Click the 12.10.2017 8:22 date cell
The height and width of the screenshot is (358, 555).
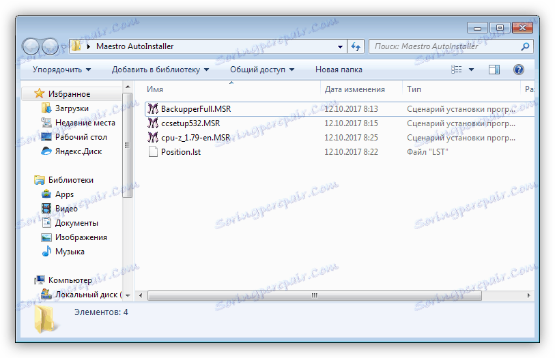coord(351,152)
